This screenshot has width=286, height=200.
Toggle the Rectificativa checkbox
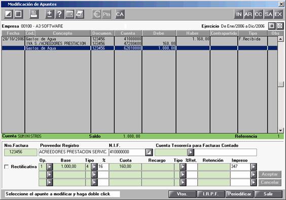(7, 167)
